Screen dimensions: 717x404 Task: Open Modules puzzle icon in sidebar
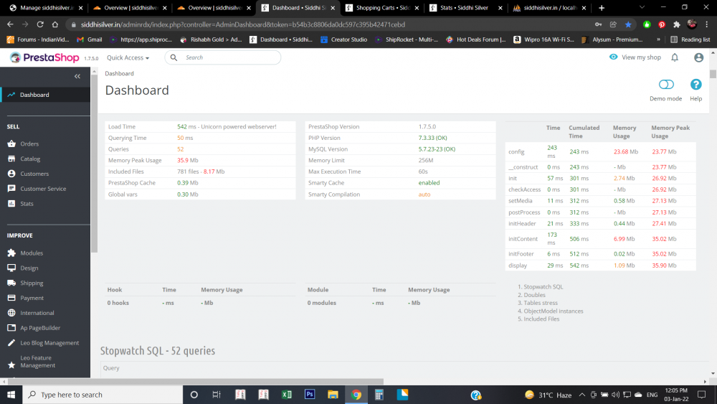click(11, 253)
